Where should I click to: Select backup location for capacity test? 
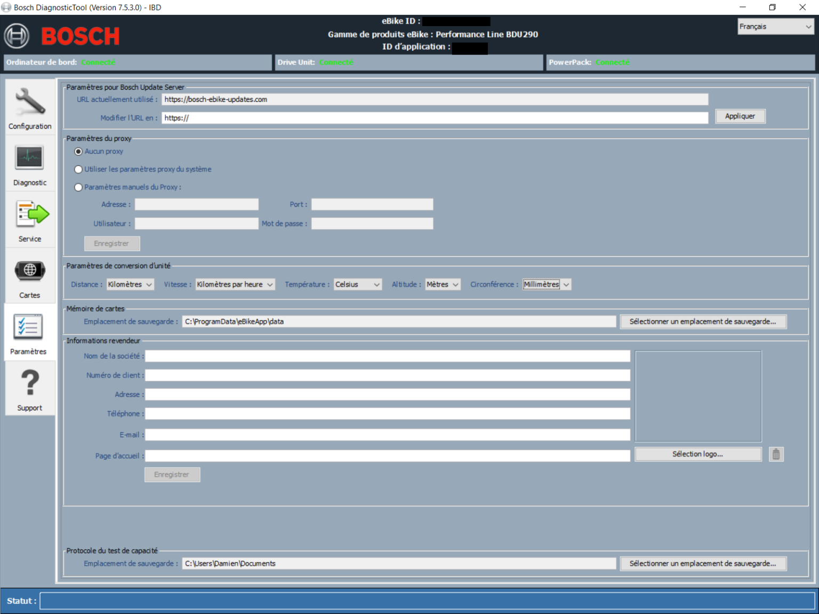tap(703, 563)
